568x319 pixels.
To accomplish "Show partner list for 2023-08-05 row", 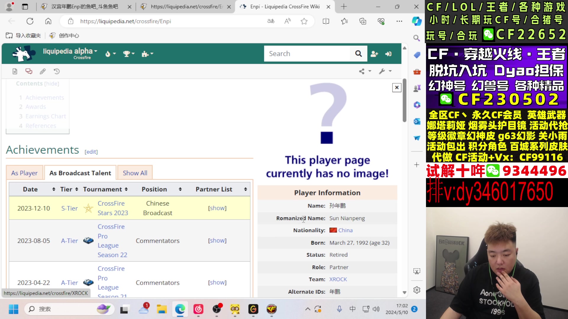I will [217, 240].
